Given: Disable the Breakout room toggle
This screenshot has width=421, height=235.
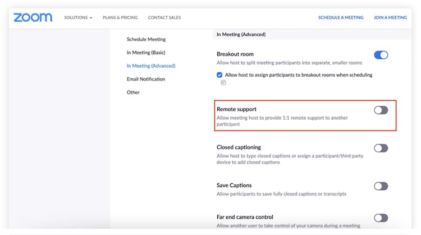Looking at the screenshot, I should 381,55.
